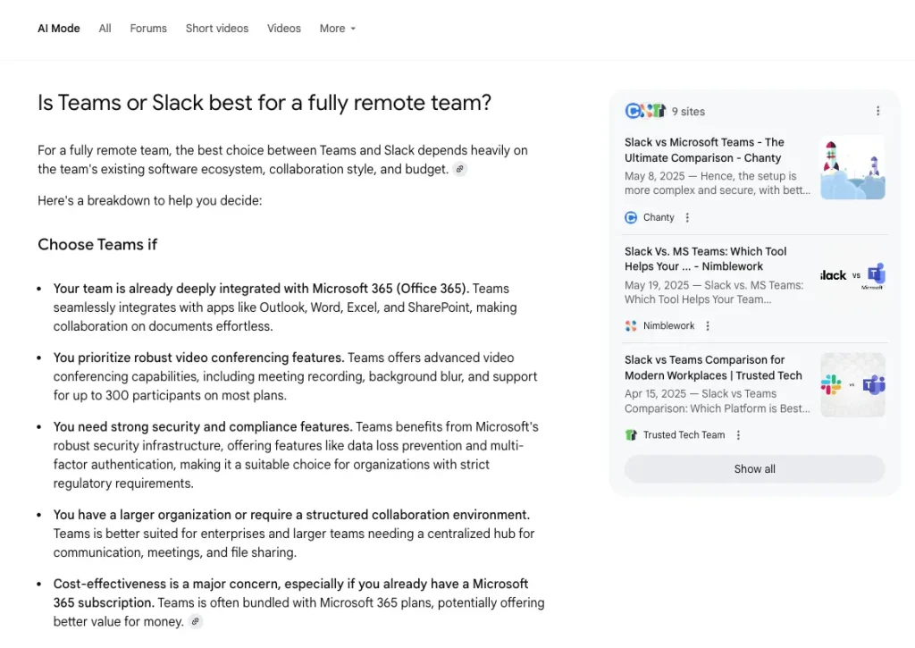Click the link icon after 'better value for money'
Screen dimensions: 915x648
(196, 622)
